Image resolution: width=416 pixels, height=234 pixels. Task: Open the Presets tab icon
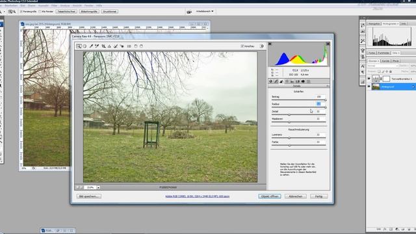click(x=308, y=81)
